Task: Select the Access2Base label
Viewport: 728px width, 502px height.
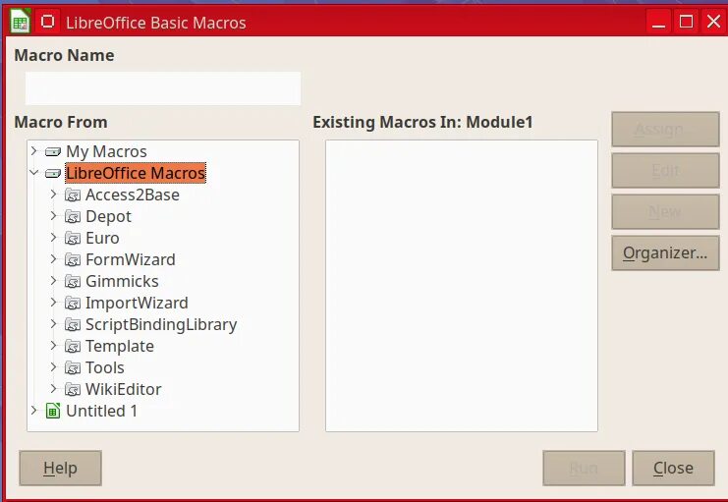Action: point(133,195)
